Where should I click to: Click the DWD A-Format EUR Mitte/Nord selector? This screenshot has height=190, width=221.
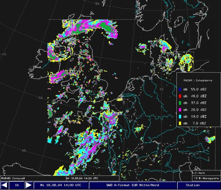point(133,186)
